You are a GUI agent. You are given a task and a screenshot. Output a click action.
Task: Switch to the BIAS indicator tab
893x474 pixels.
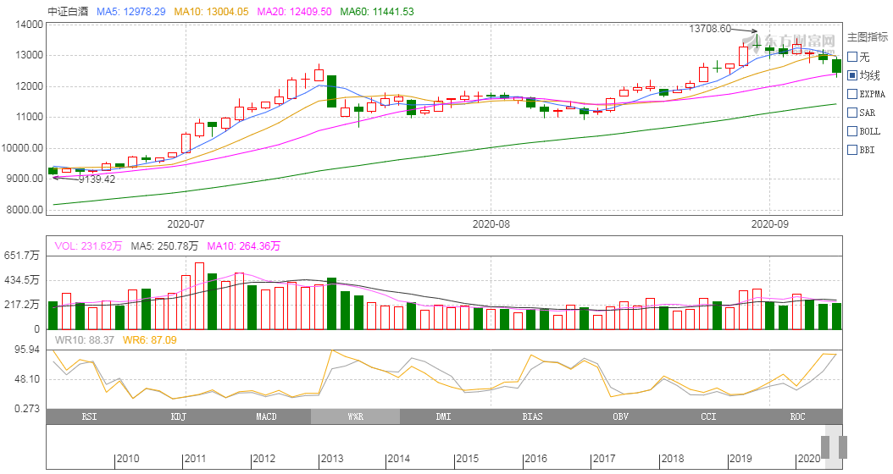[x=532, y=416]
